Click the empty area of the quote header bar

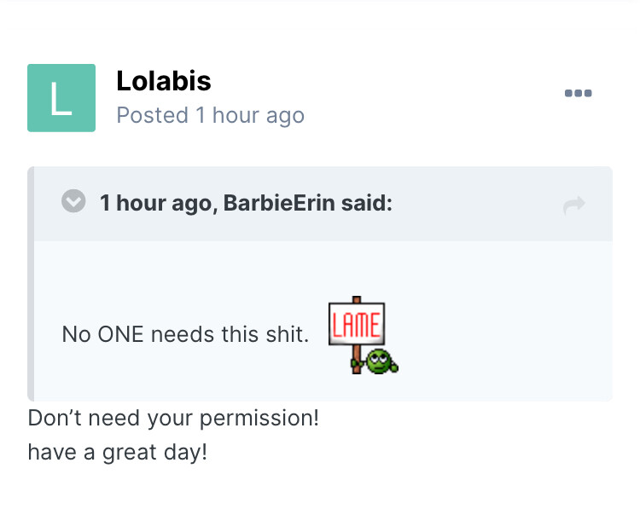pyautogui.click(x=478, y=204)
